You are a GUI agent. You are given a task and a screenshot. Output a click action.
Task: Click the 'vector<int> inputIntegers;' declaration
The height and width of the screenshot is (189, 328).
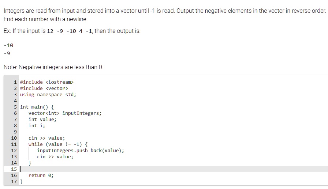pos(65,113)
